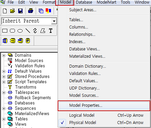Choose Subject Areas... menu entry
Viewport: 151px width, 128px height.
point(104,10)
